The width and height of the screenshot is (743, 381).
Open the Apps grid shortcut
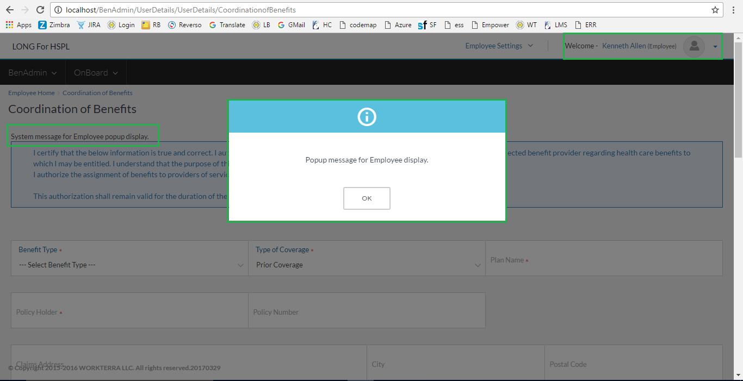18,25
